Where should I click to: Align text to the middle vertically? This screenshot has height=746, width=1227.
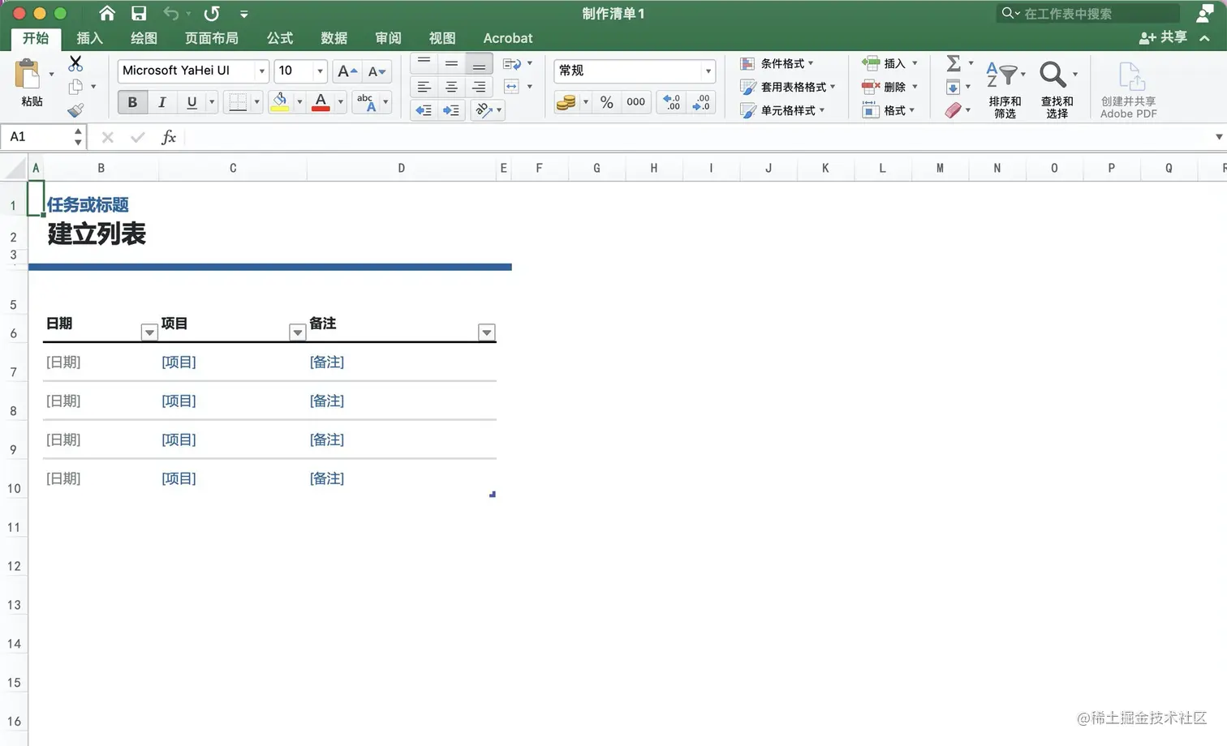(x=451, y=62)
